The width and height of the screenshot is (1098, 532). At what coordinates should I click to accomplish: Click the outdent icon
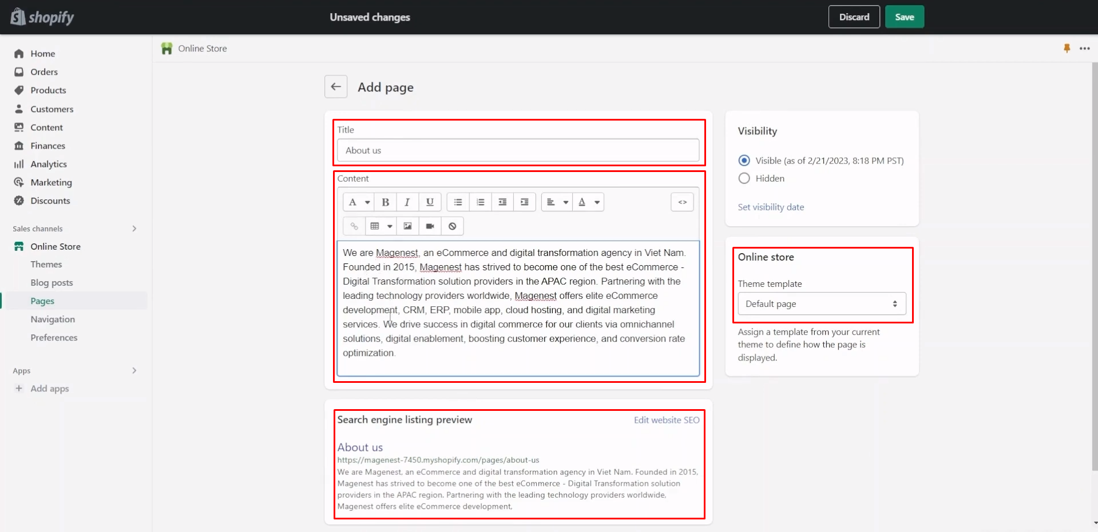502,202
